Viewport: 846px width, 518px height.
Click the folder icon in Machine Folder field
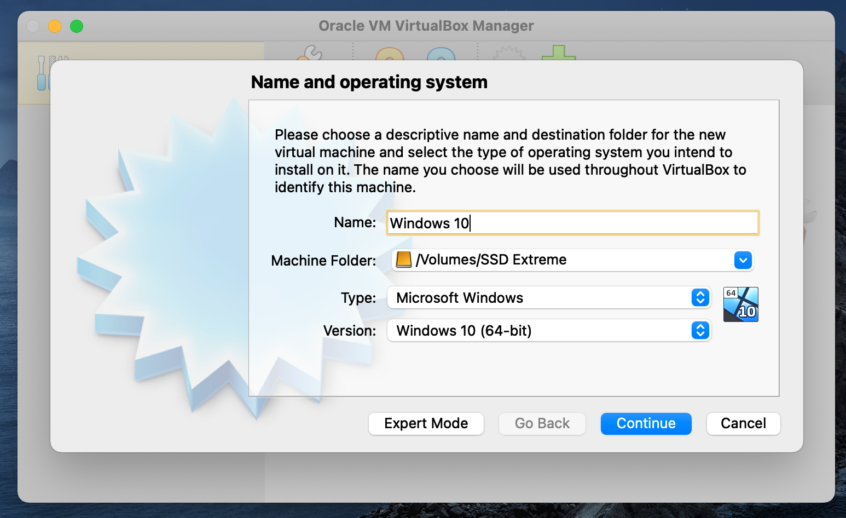tap(403, 260)
